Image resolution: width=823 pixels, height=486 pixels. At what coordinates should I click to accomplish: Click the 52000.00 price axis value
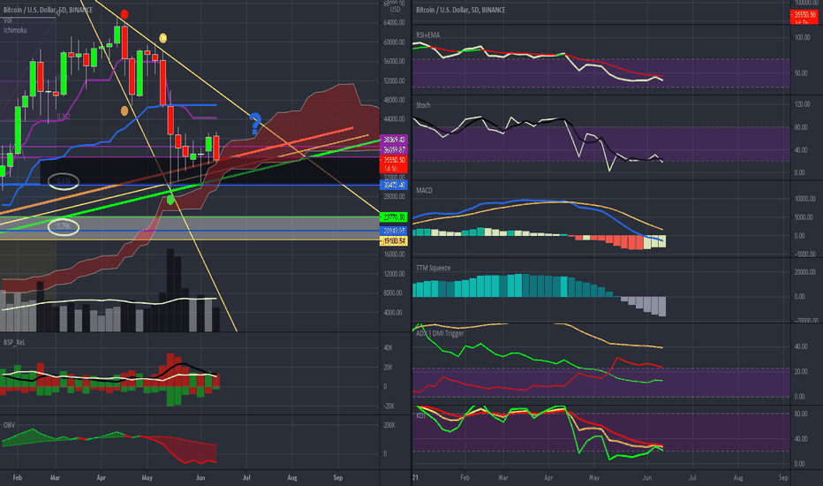[394, 81]
